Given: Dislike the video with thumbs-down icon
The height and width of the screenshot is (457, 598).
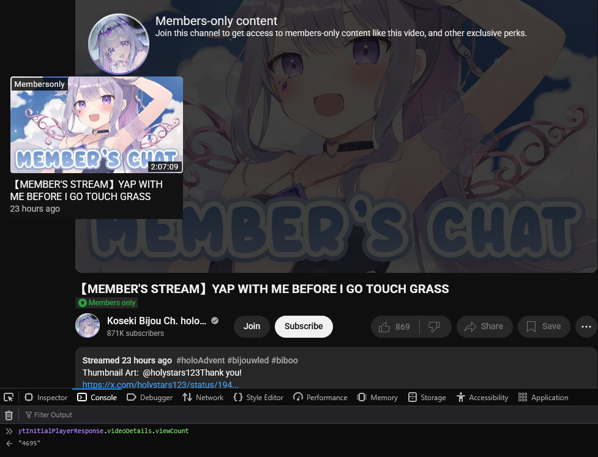Looking at the screenshot, I should point(435,327).
